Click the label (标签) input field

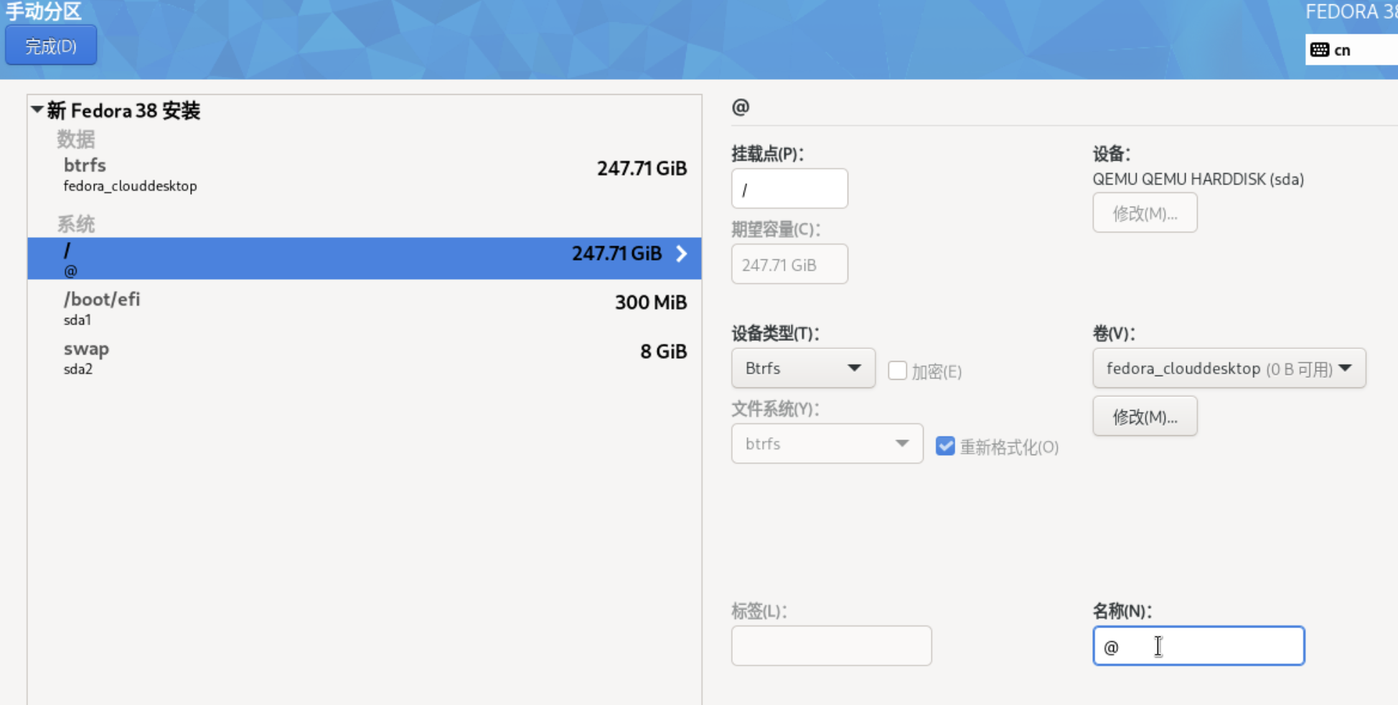pyautogui.click(x=831, y=645)
